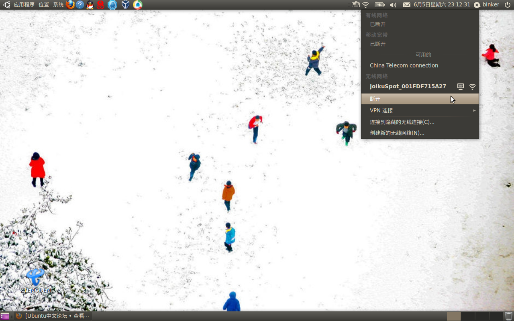Open the binker user status menu
The image size is (514, 321).
coord(487,5)
